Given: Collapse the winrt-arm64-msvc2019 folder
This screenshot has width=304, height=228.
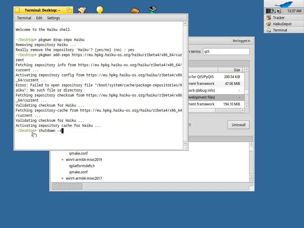Looking at the screenshot, I should (x=62, y=160).
